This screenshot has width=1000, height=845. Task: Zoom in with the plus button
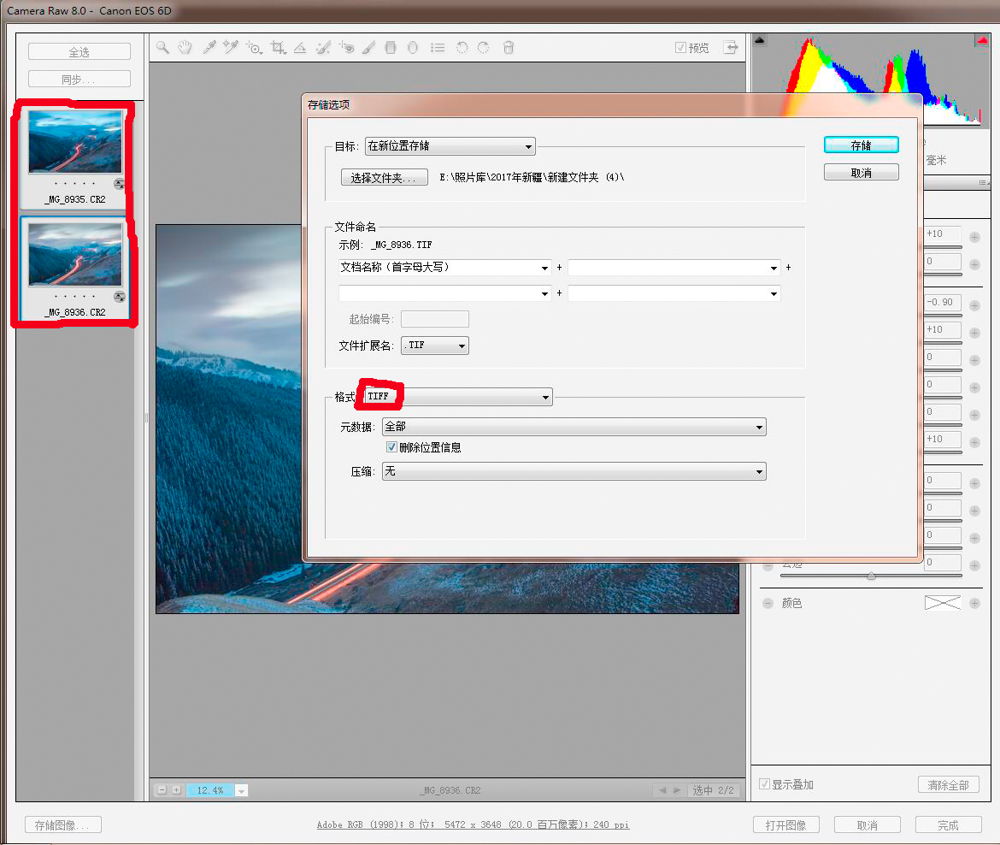[177, 790]
